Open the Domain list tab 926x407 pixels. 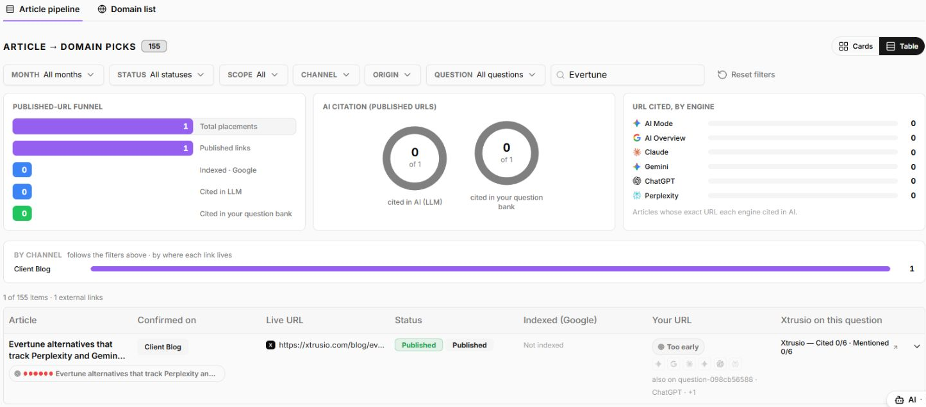127,10
